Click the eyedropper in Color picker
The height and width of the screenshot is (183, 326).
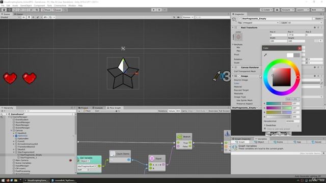pyautogui.click(x=265, y=55)
